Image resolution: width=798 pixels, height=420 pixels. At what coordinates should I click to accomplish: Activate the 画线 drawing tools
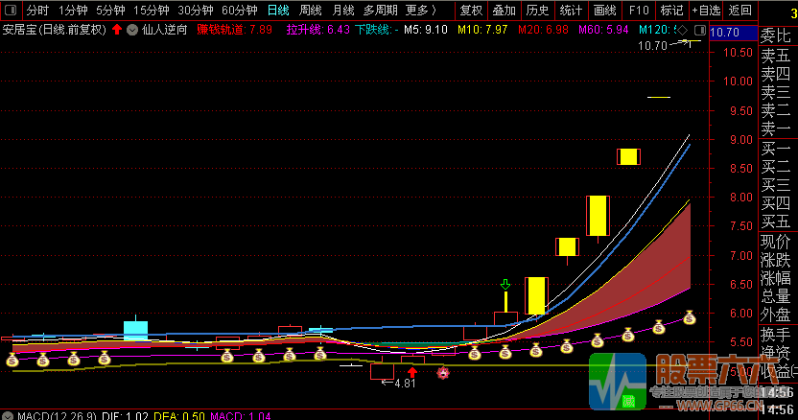click(604, 11)
